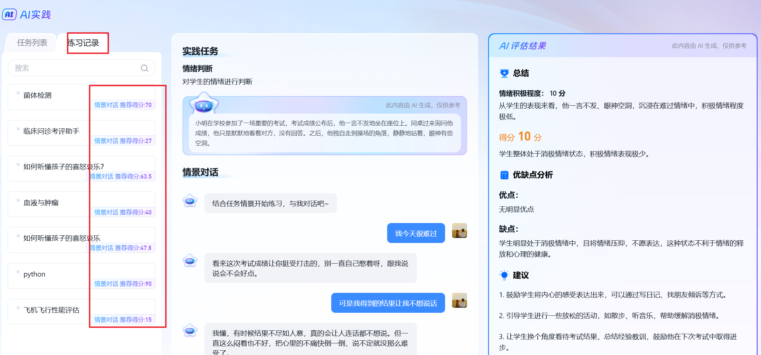Screen dimensions: 761x355
Task: Click the search magnifier icon
Action: 144,68
